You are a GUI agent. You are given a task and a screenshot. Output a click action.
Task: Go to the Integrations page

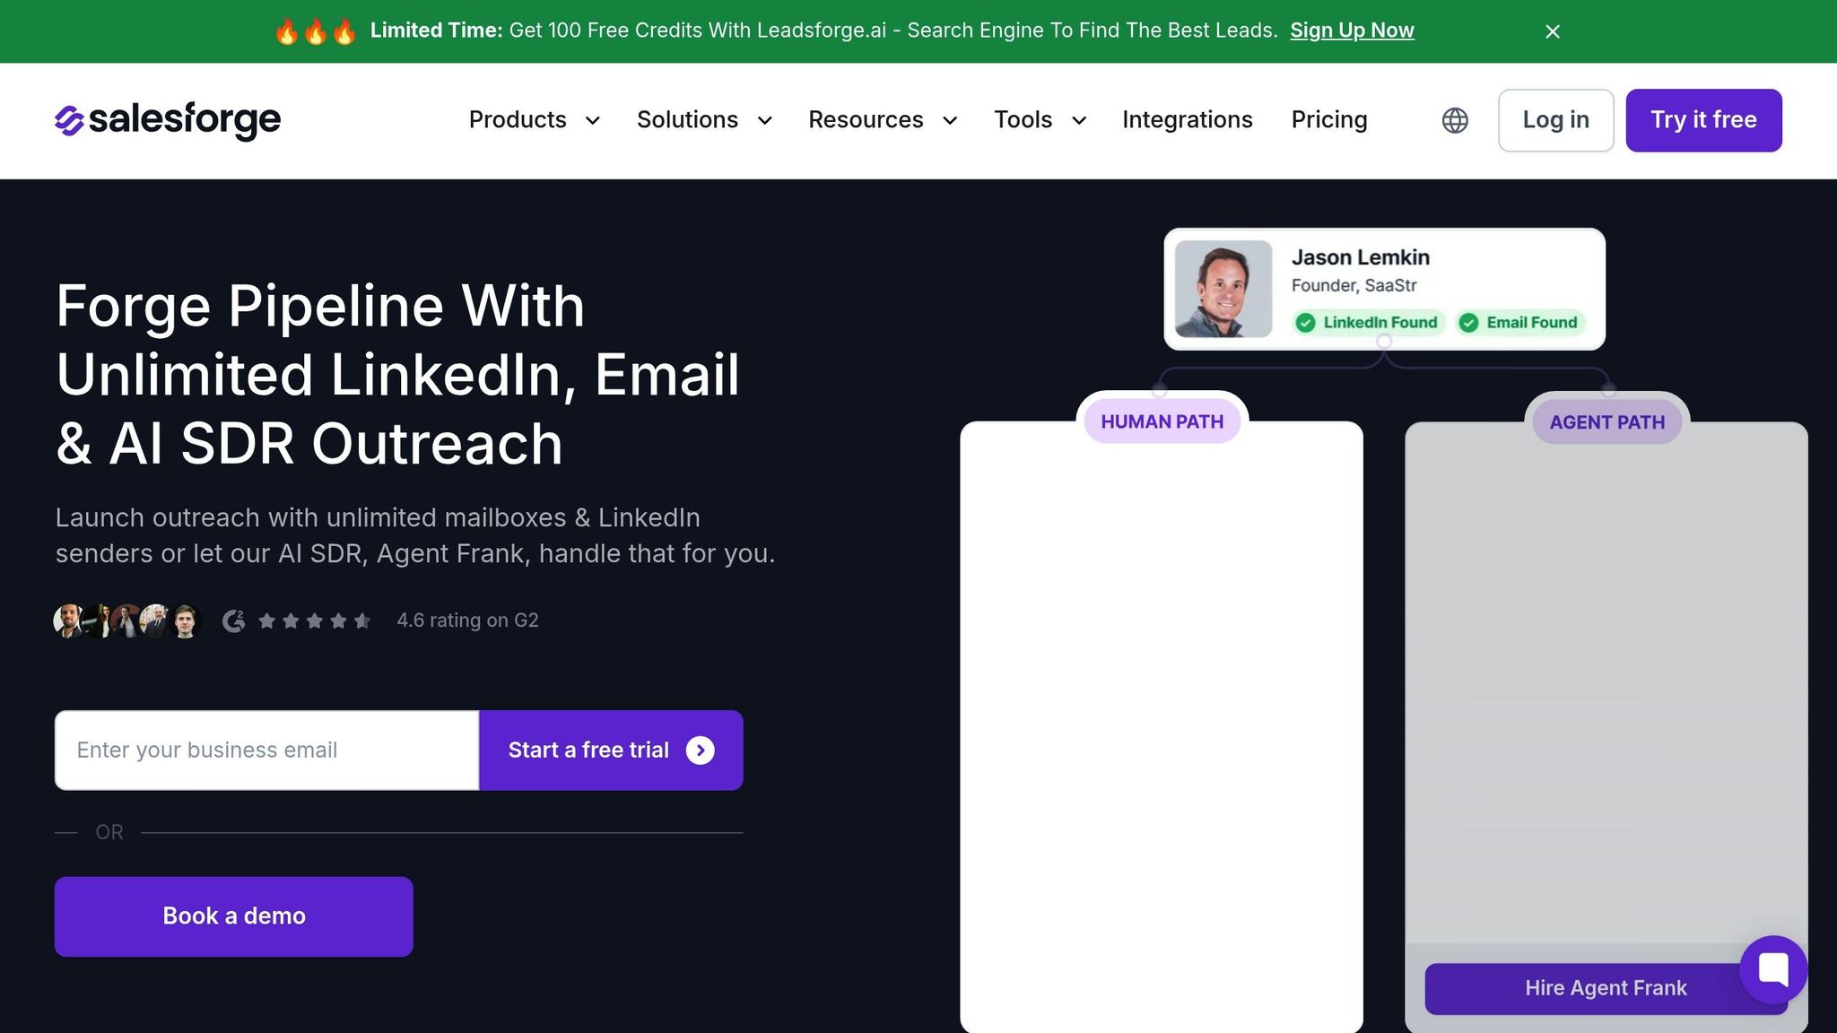click(x=1187, y=120)
